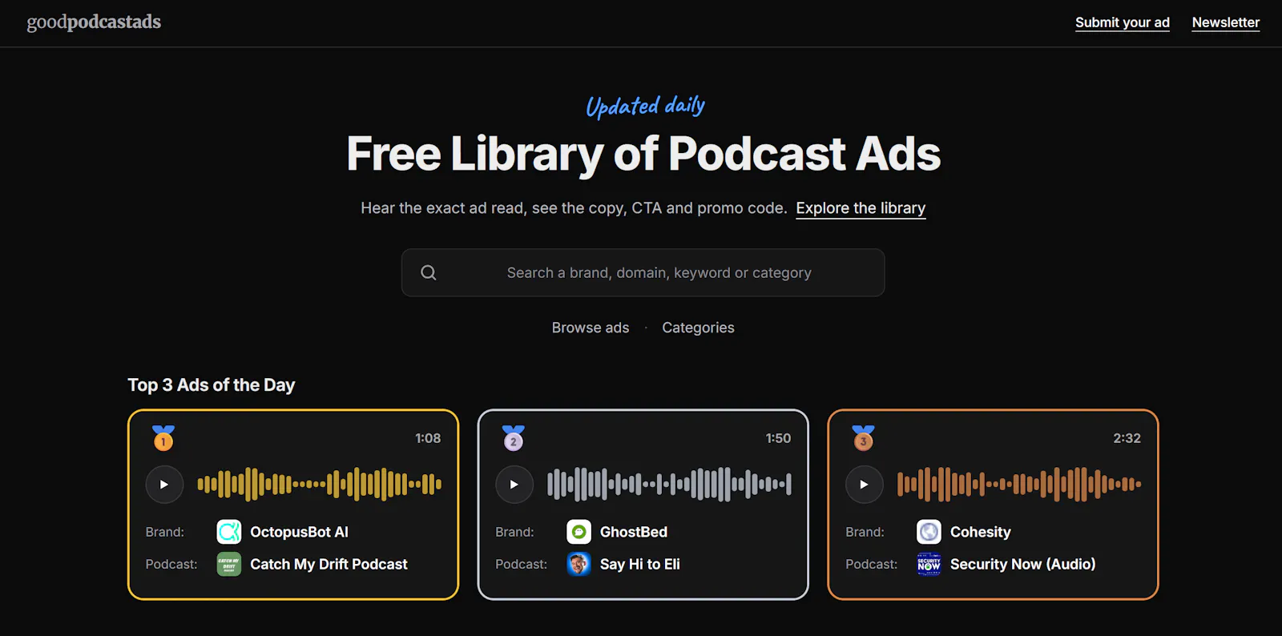1282x636 pixels.
Task: Click the Catch My Drift Podcast artwork
Action: click(229, 564)
